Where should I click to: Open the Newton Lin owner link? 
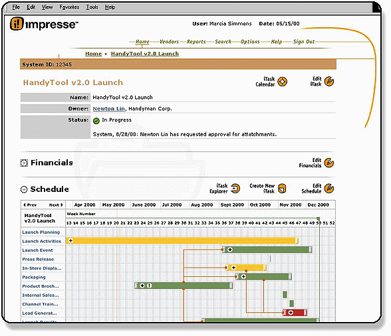coord(109,109)
